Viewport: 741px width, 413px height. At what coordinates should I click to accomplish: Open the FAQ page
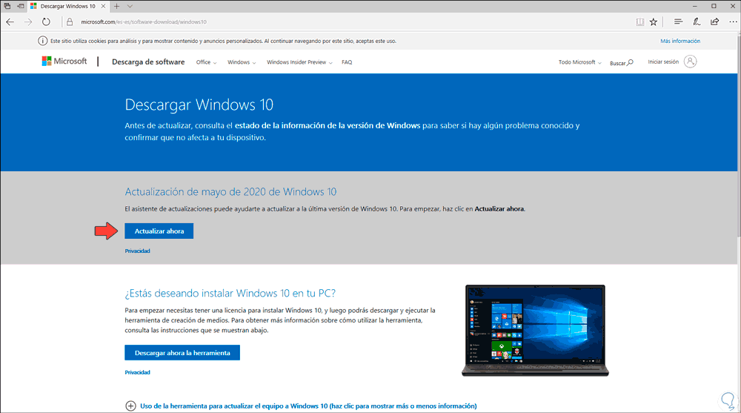tap(347, 62)
